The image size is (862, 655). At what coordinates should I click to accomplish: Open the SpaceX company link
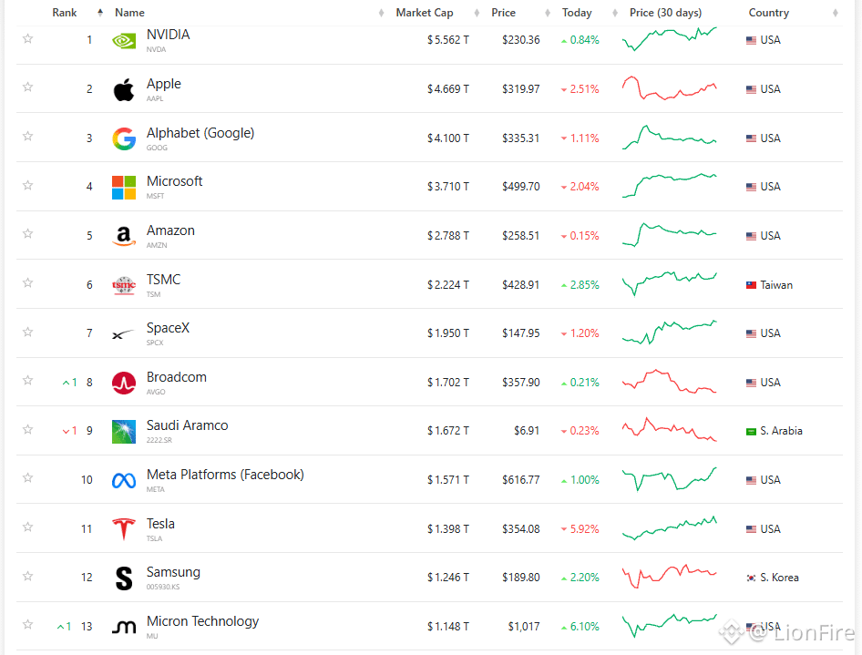pyautogui.click(x=168, y=328)
